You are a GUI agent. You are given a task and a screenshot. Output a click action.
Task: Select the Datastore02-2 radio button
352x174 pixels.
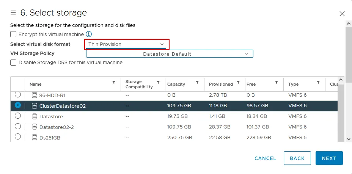pos(18,126)
